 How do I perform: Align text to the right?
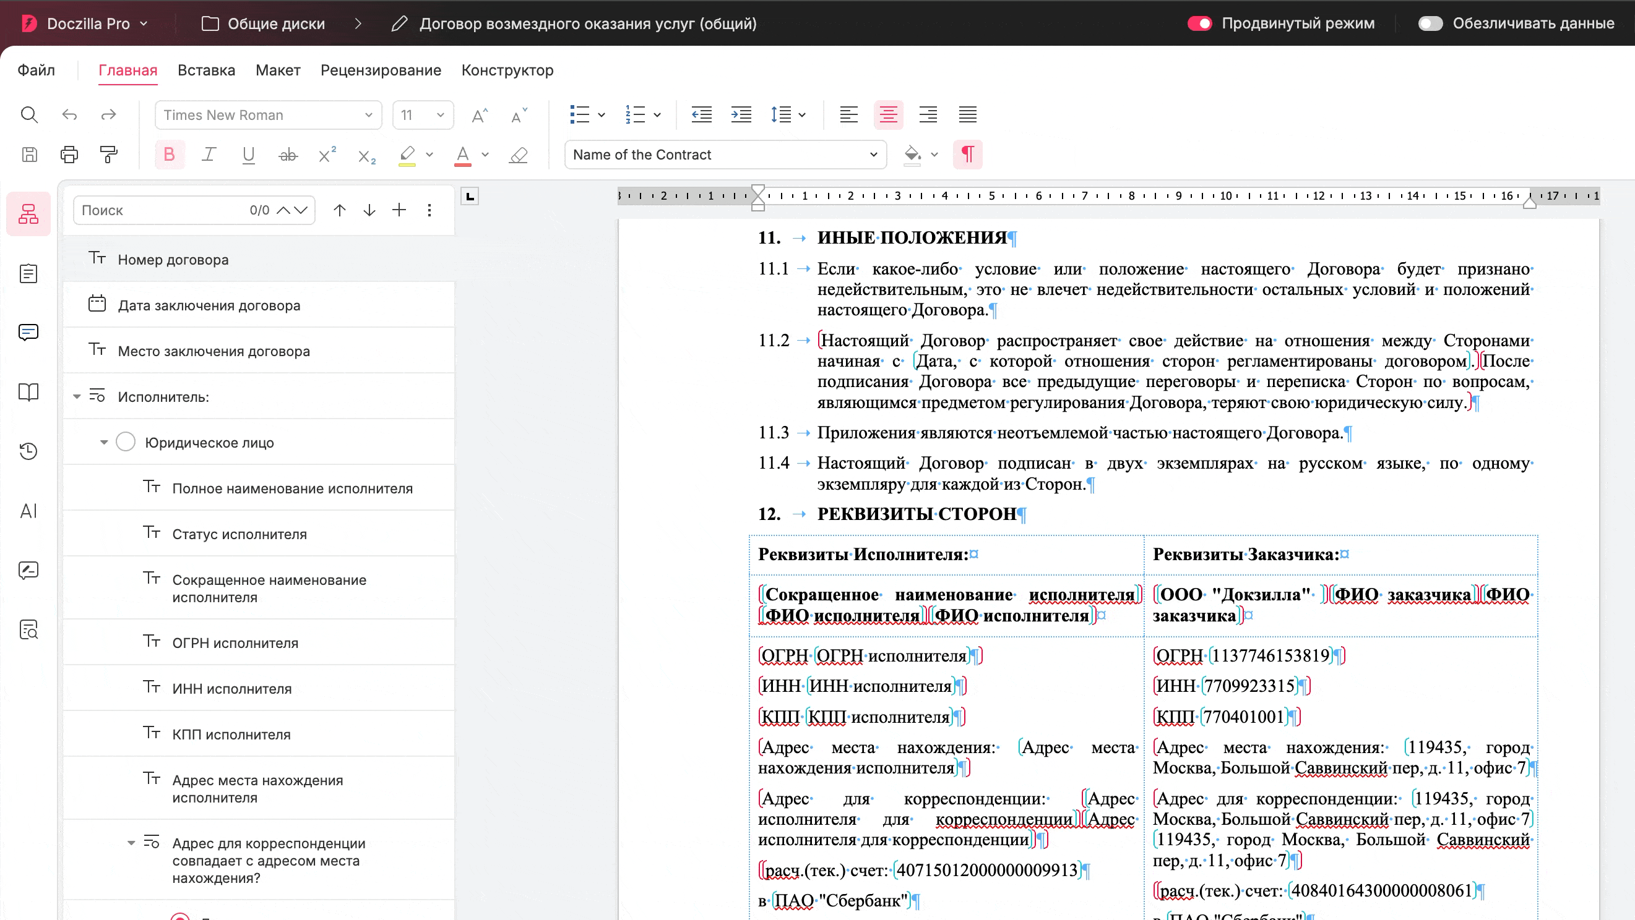928,115
